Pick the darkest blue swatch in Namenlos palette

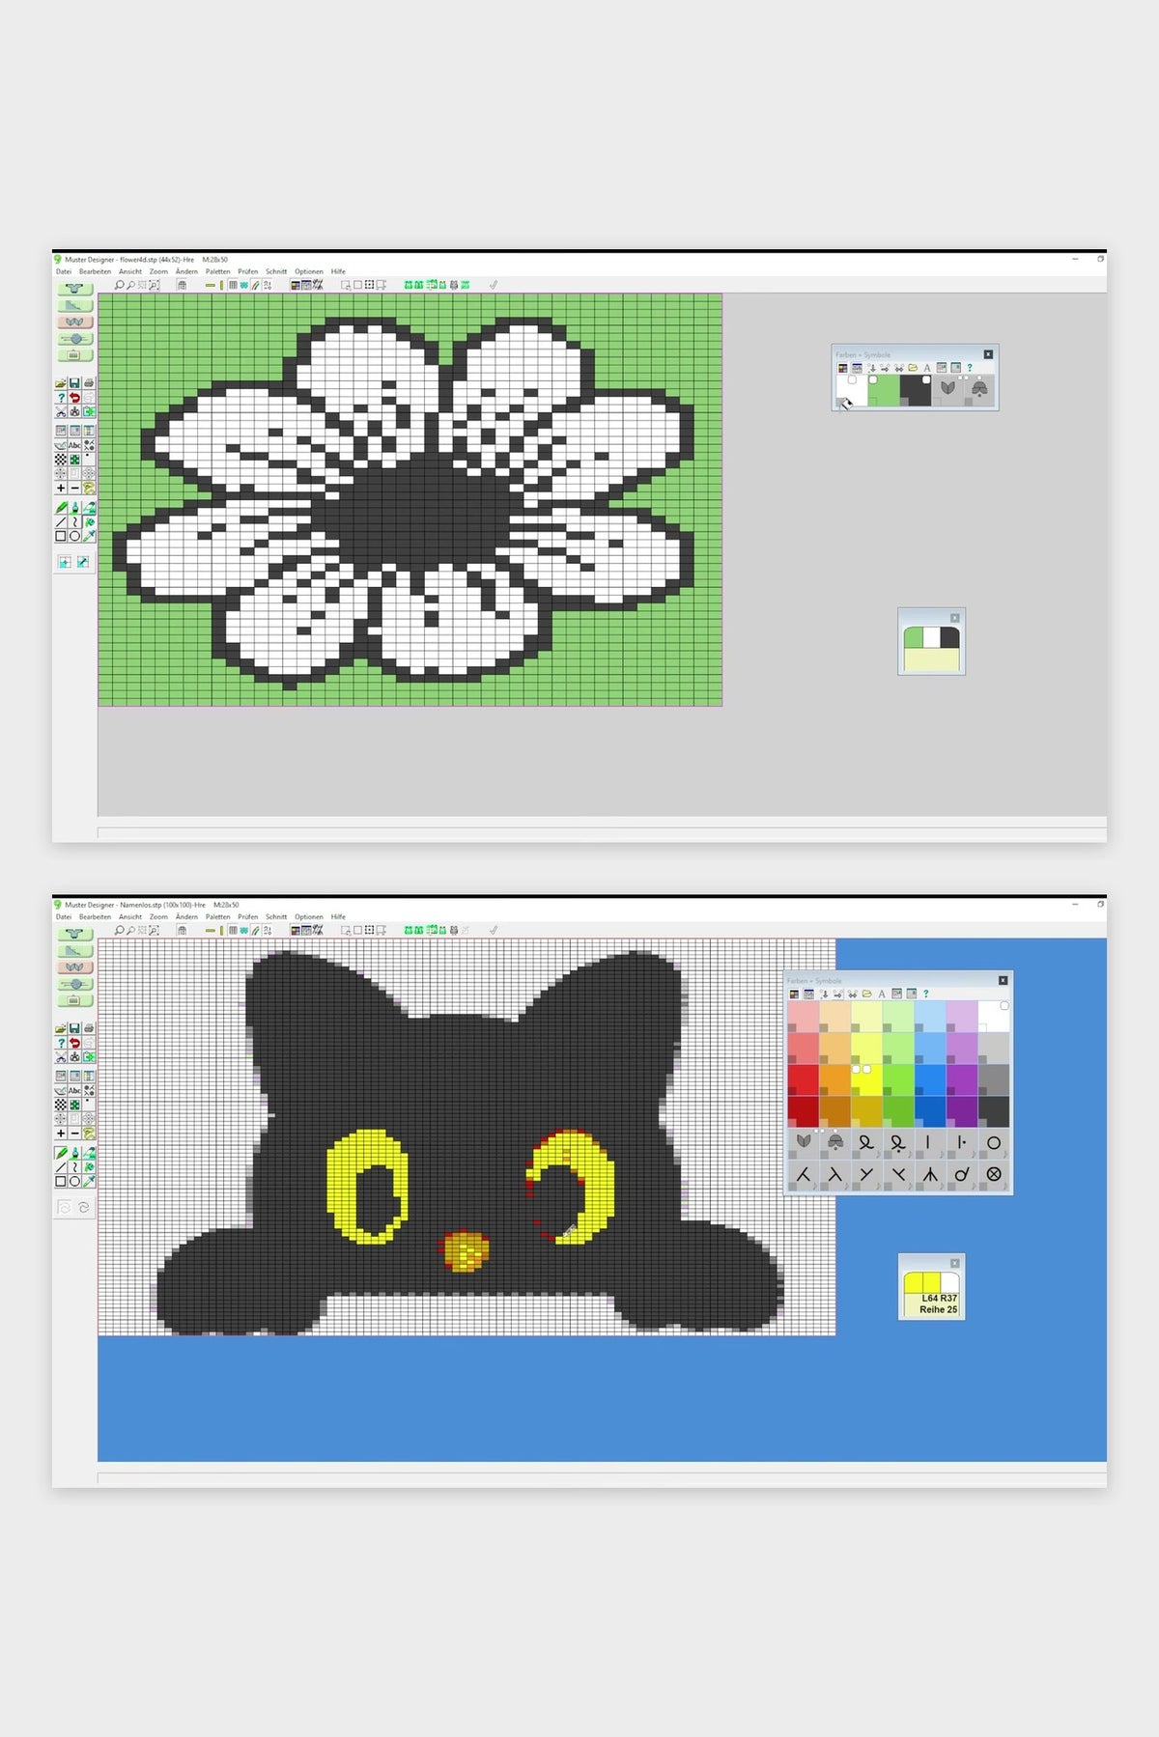point(930,1111)
